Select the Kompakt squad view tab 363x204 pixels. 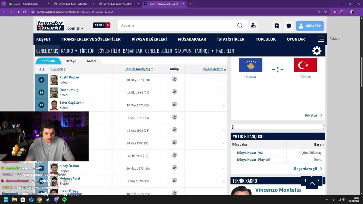coord(48,61)
